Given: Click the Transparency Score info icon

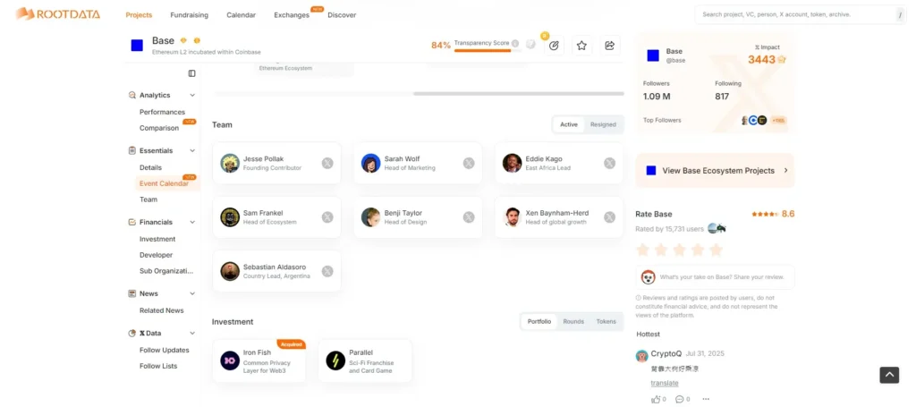Looking at the screenshot, I should (514, 43).
